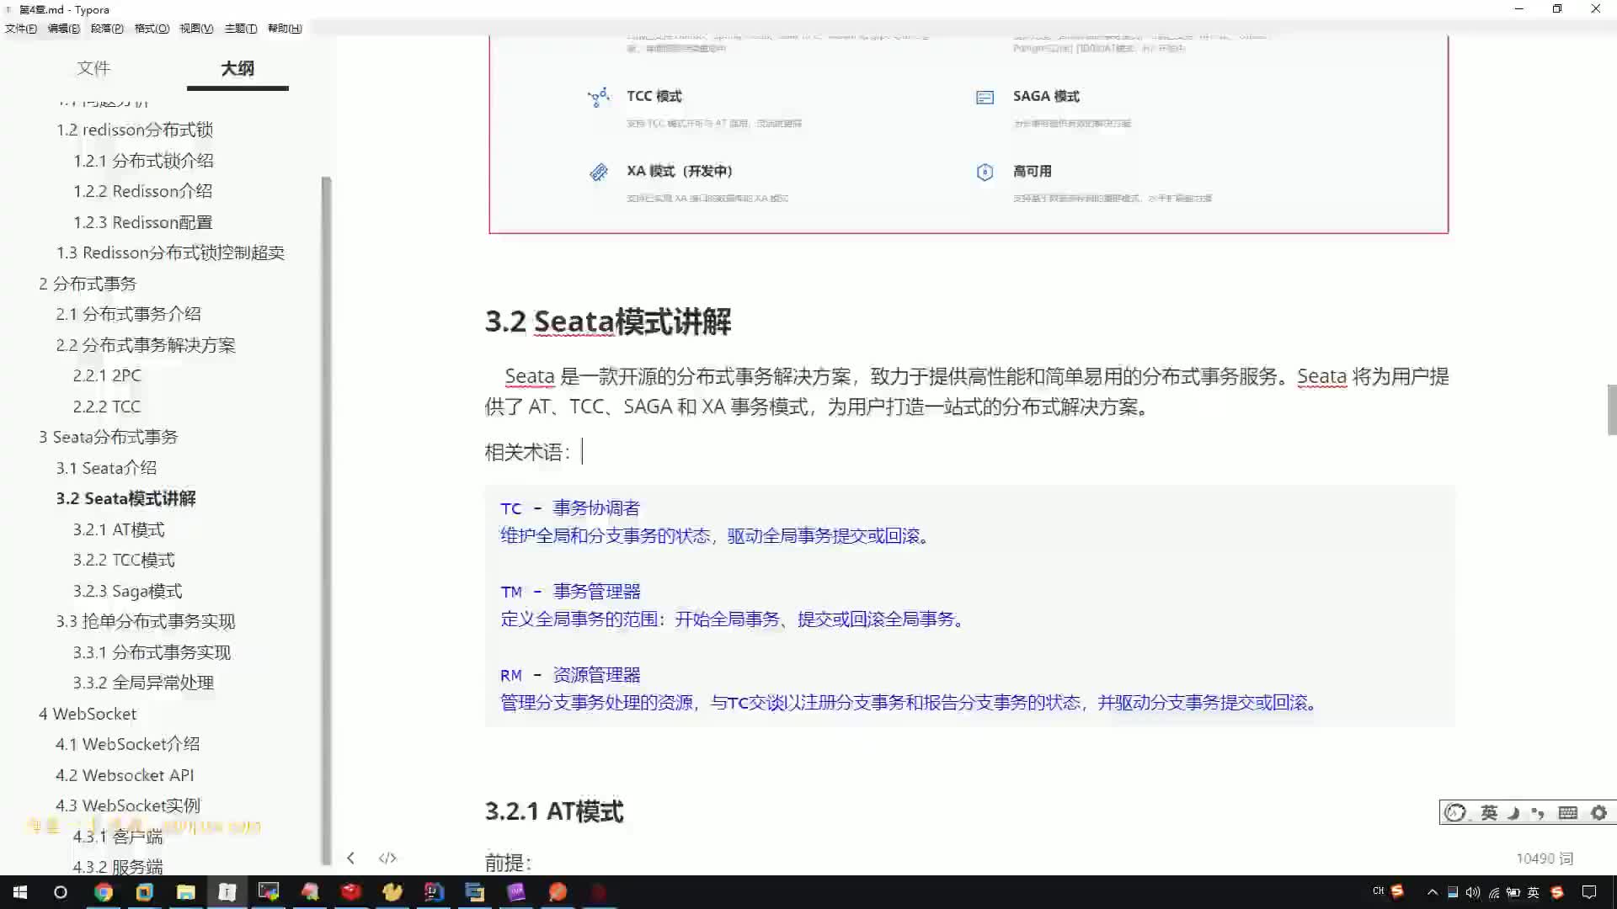Place cursor after 相关术语： text
This screenshot has height=909, width=1617.
coord(582,452)
